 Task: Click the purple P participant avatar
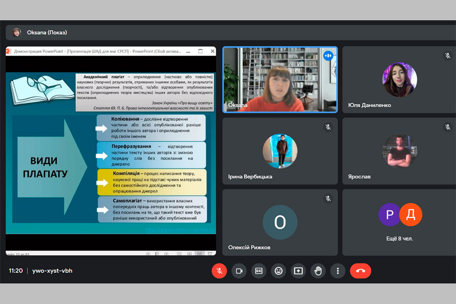click(389, 215)
